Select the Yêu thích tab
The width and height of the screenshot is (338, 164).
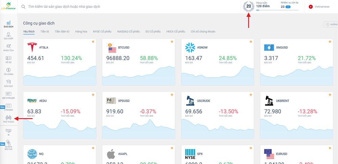[29, 32]
